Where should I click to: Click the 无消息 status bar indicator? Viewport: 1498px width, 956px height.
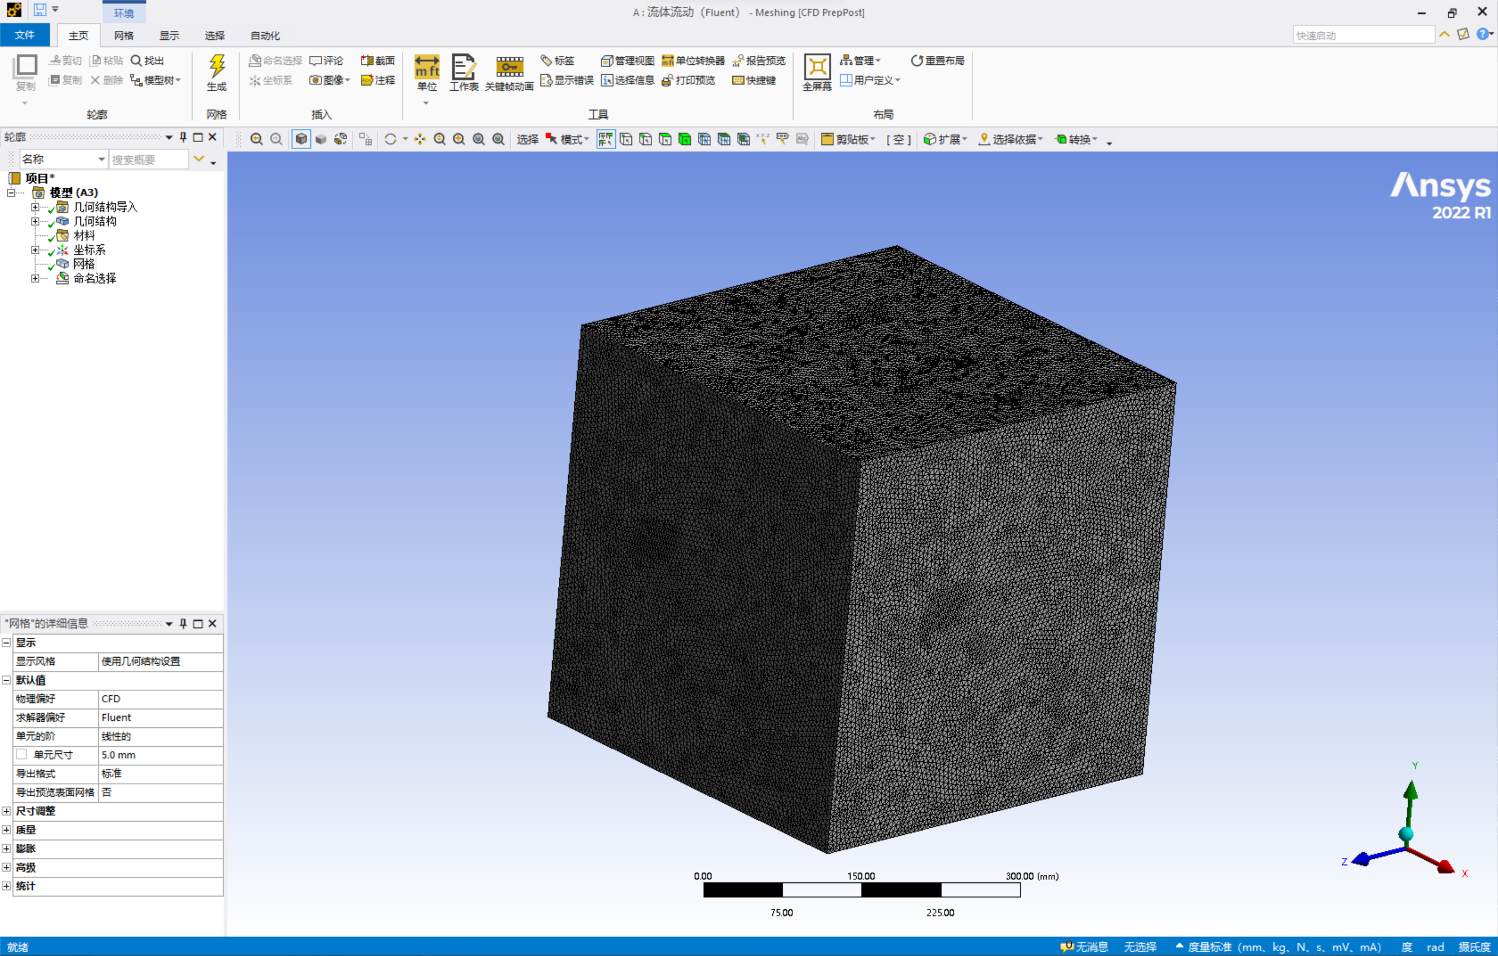[x=1084, y=946]
